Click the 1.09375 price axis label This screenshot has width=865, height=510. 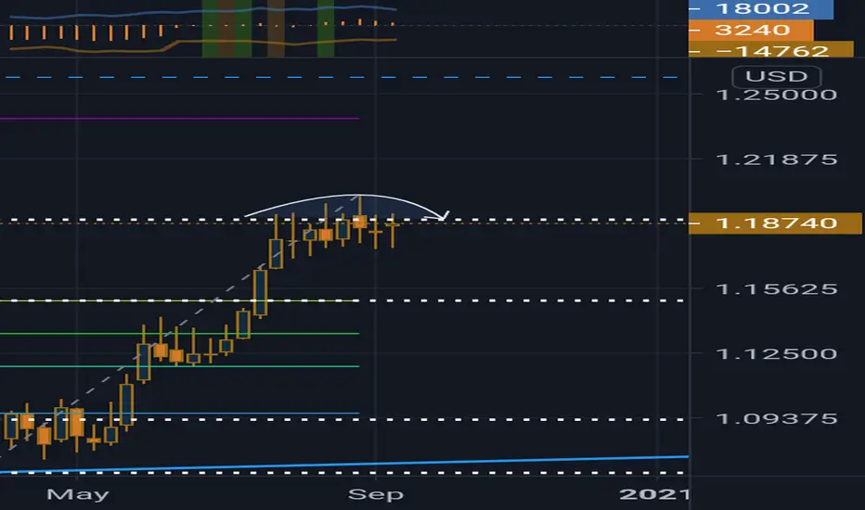(776, 418)
